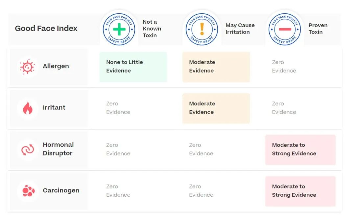Click the pink Hormonal Disruptor evidence cell
The height and width of the screenshot is (220, 355).
[300, 149]
